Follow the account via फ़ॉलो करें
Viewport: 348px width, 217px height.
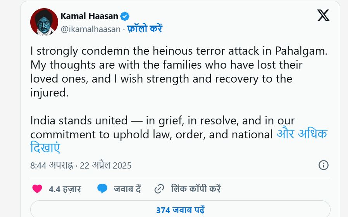[x=145, y=29]
